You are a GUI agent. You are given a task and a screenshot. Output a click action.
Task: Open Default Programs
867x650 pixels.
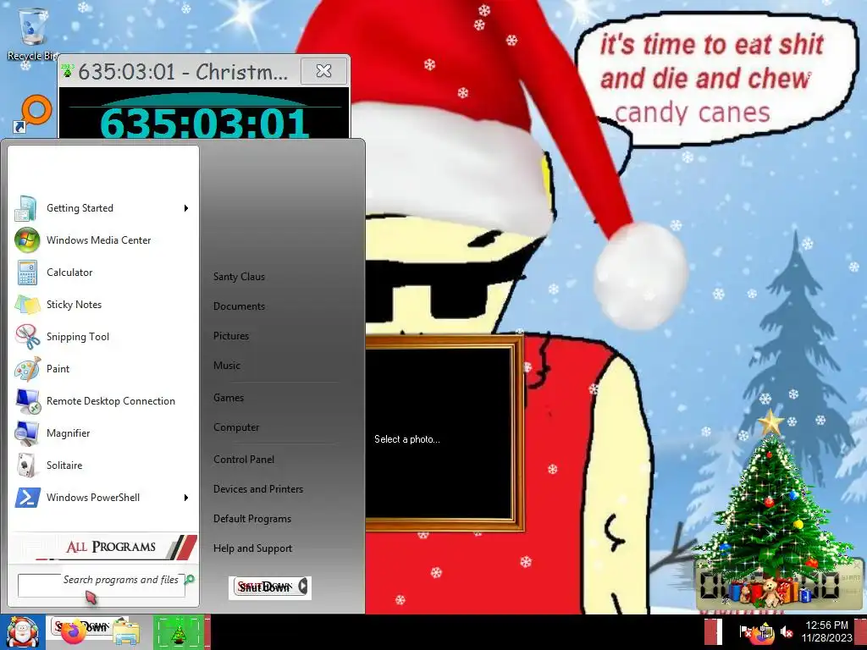click(x=252, y=519)
